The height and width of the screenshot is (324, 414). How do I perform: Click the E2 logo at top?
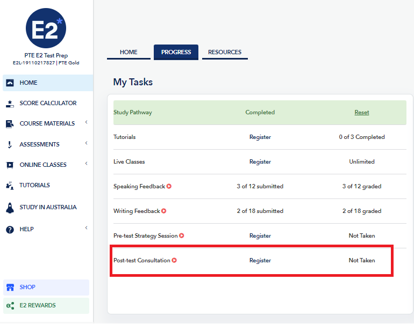click(x=46, y=28)
